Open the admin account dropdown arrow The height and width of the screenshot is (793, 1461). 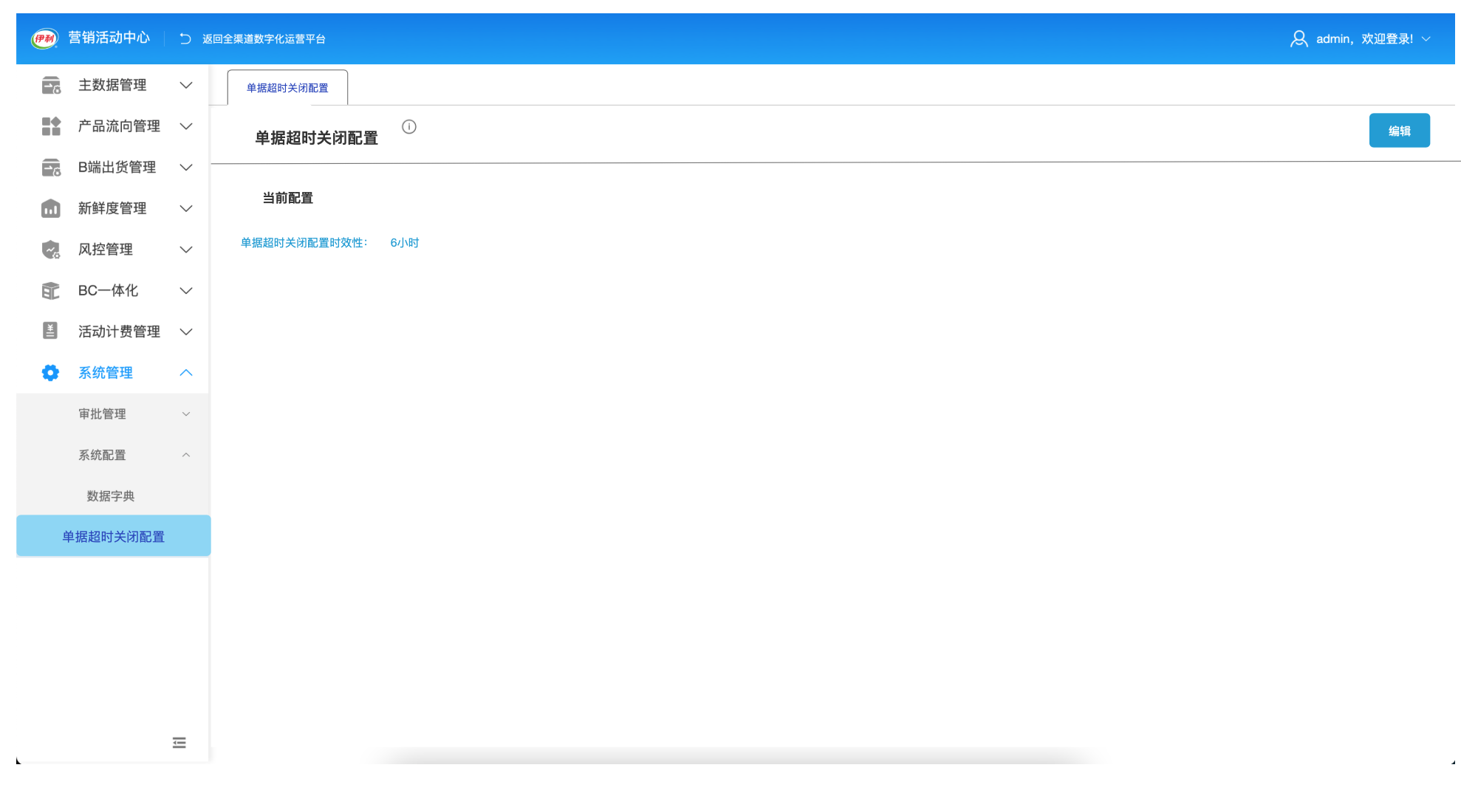tap(1426, 39)
